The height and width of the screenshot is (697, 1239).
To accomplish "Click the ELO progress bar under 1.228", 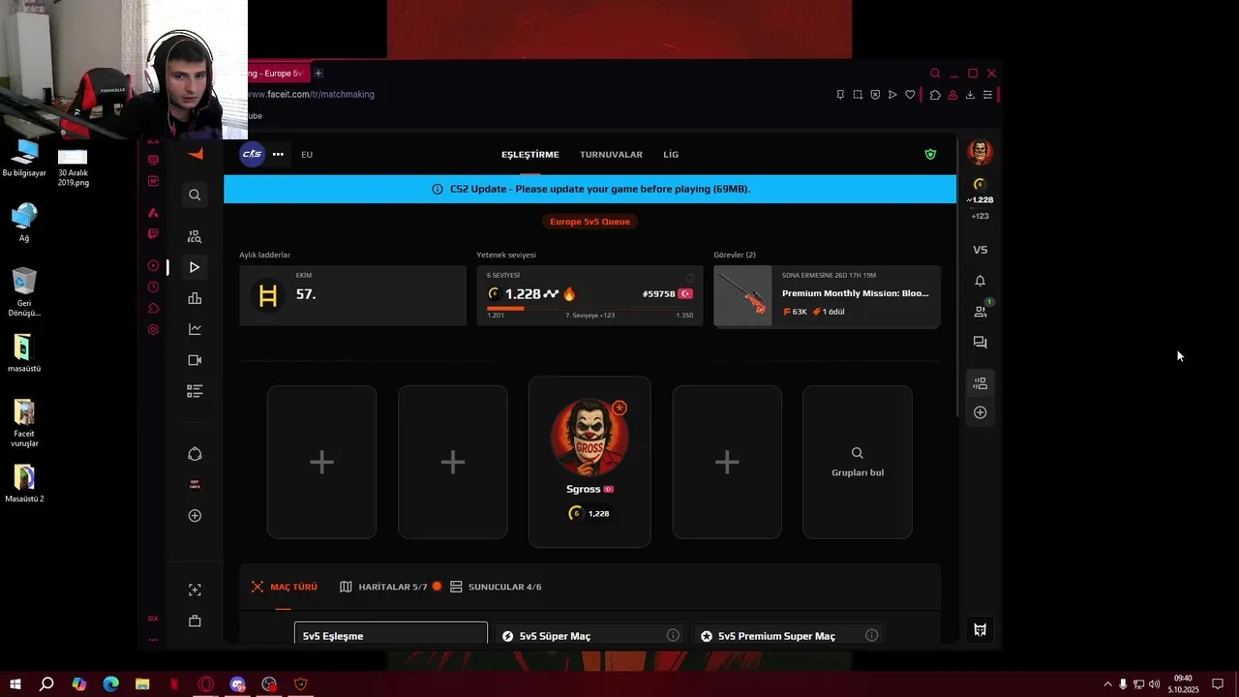I will [x=589, y=309].
